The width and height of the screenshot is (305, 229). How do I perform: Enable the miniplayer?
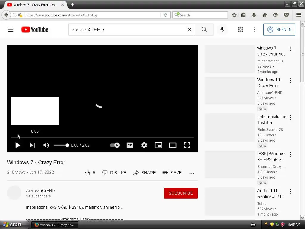click(x=158, y=145)
